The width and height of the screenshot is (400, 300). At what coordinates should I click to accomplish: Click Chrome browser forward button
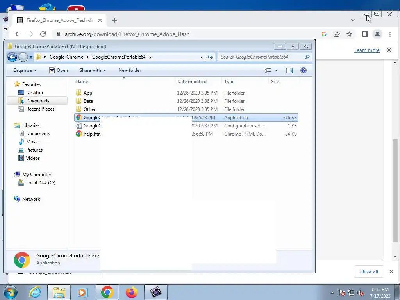pyautogui.click(x=30, y=34)
